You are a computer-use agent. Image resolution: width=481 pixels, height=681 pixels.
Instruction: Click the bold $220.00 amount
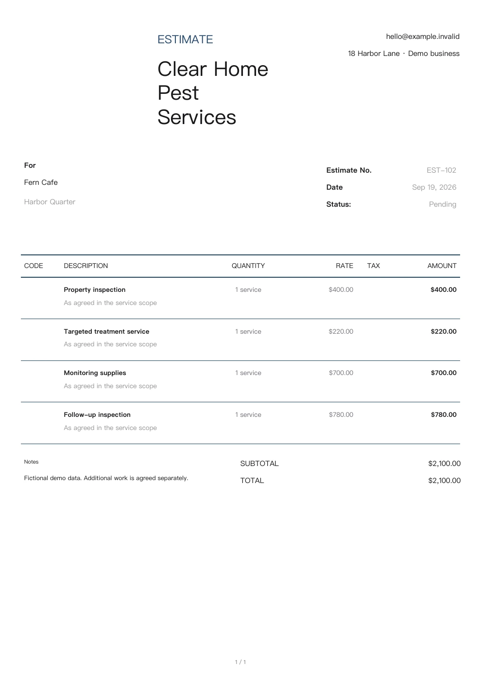pyautogui.click(x=444, y=331)
